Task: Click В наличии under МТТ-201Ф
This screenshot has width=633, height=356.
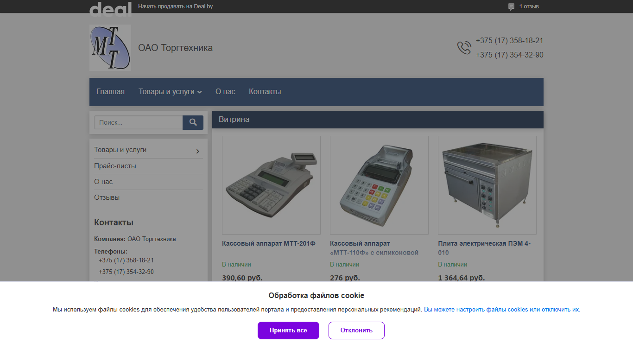Action: [236, 265]
